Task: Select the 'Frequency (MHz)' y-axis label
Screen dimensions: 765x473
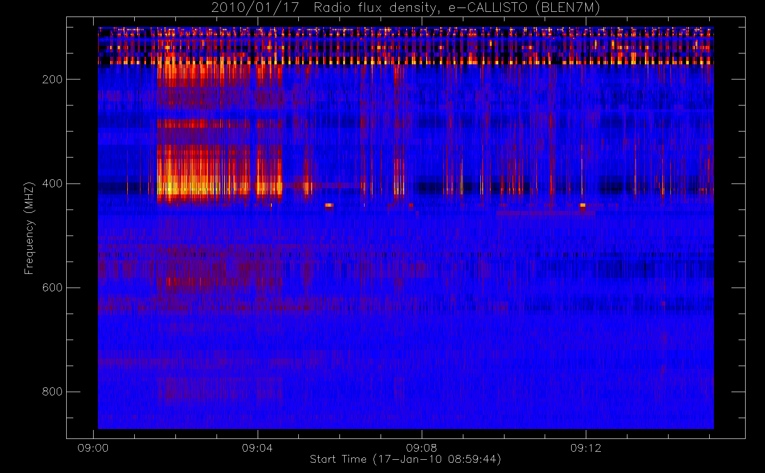Action: [x=29, y=228]
